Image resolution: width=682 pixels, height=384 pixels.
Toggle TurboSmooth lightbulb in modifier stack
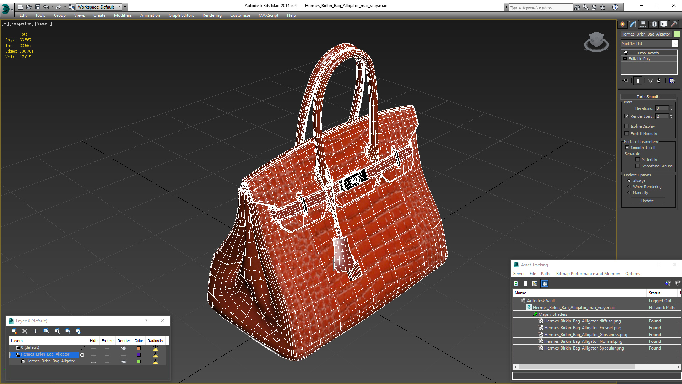626,53
